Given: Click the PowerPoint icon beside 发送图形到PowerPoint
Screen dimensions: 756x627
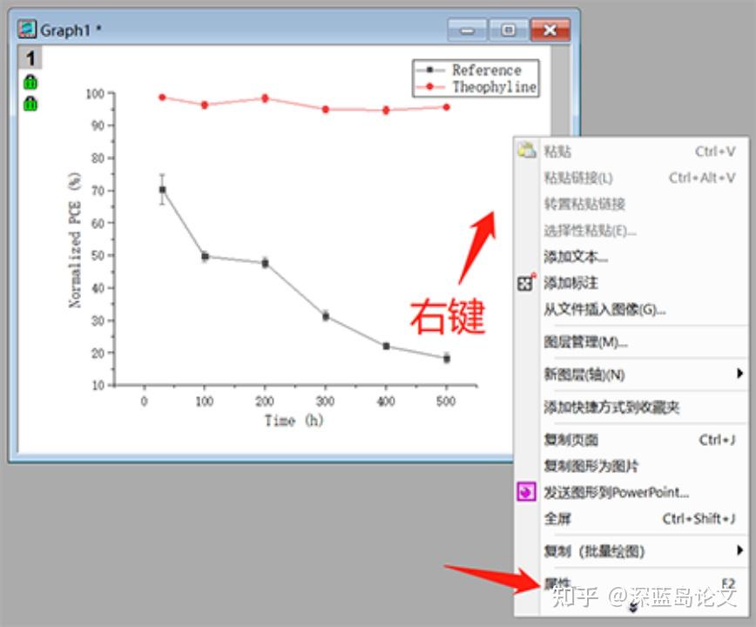Looking at the screenshot, I should click(x=525, y=493).
